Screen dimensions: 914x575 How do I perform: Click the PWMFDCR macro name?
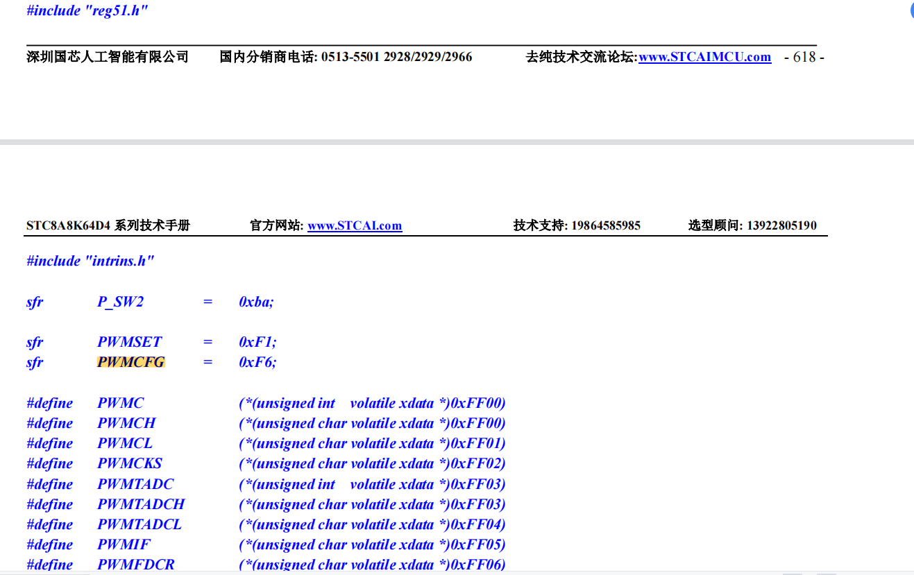coord(136,565)
